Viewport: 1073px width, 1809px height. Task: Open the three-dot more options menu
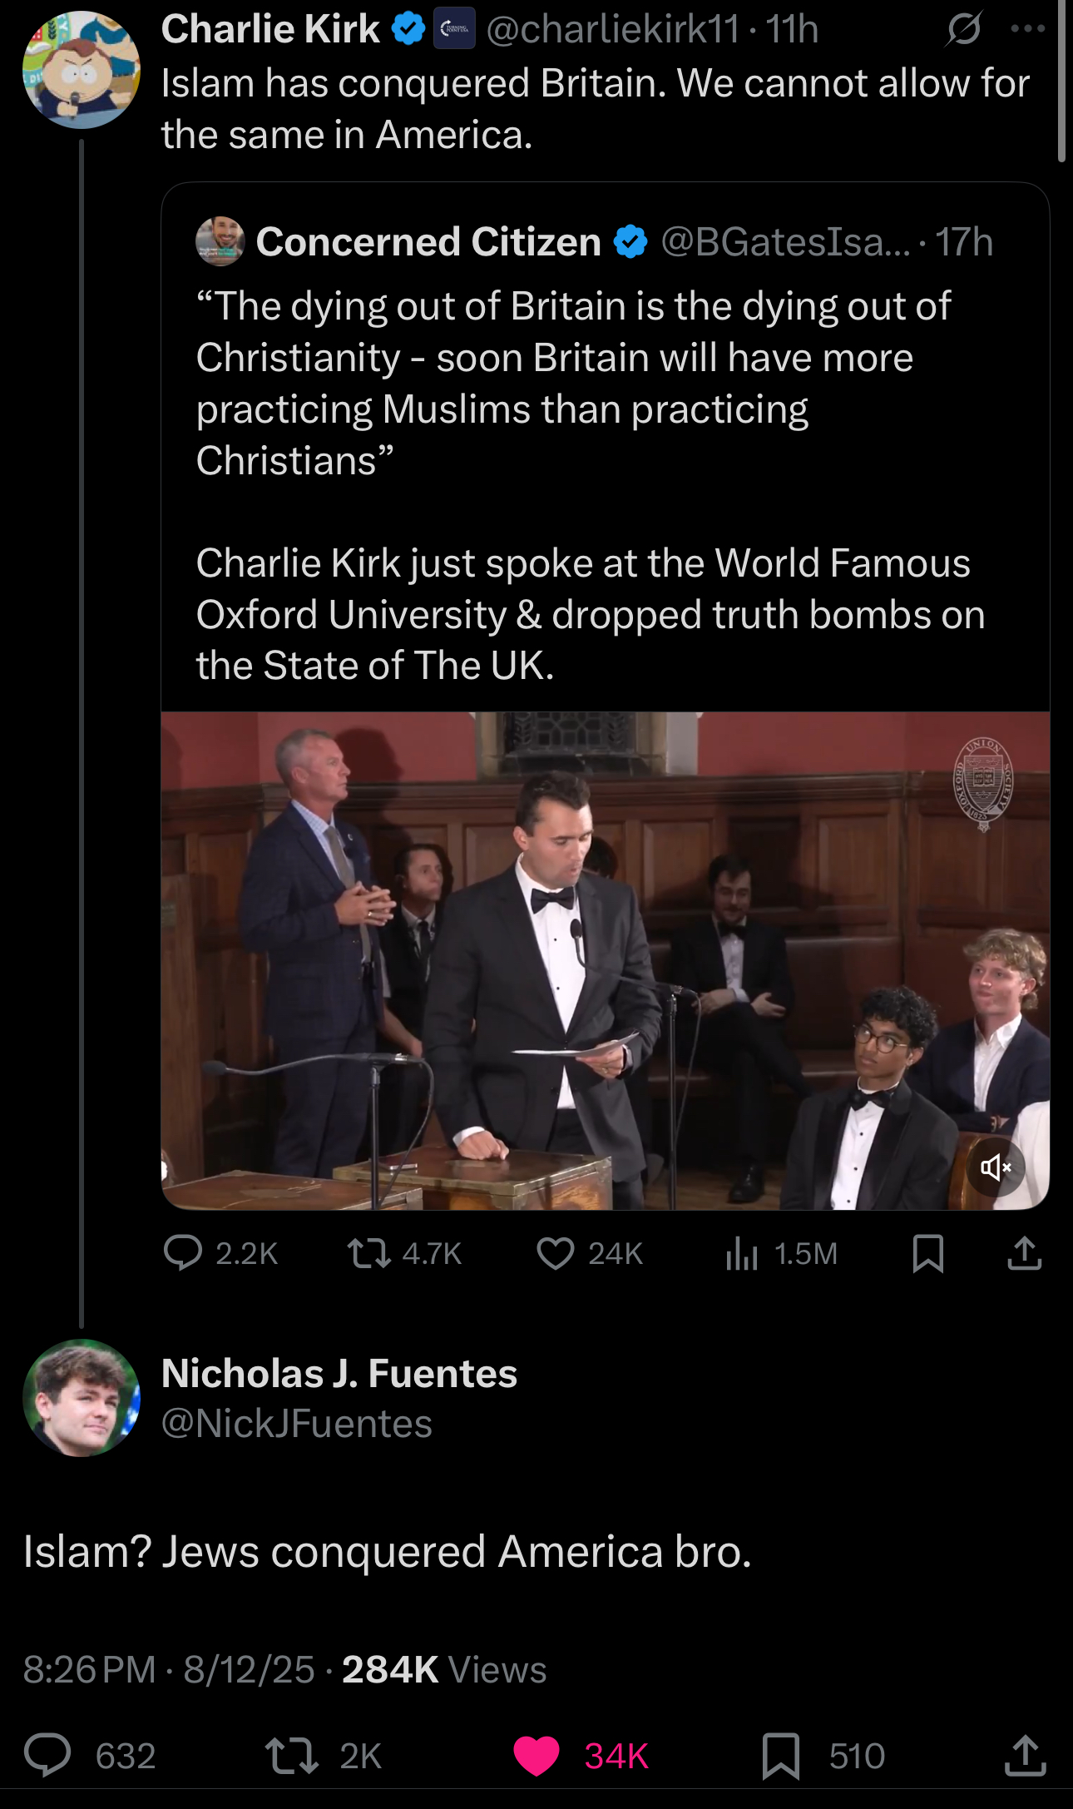pyautogui.click(x=1027, y=29)
